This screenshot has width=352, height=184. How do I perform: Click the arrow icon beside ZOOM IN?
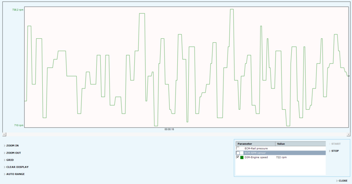click(x=4, y=146)
